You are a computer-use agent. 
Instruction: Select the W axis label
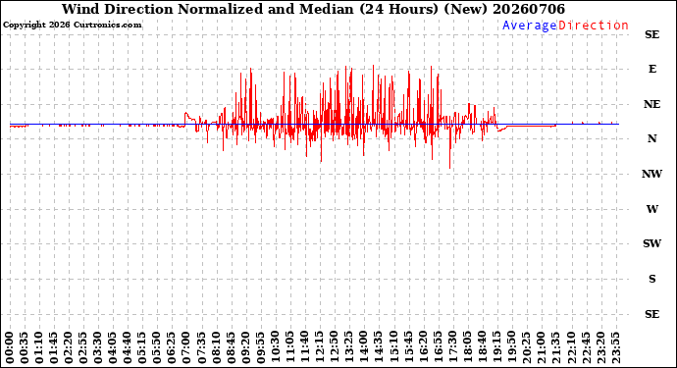tap(651, 209)
